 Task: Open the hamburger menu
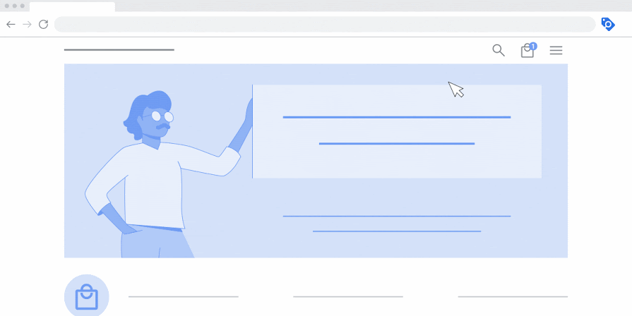pos(556,50)
